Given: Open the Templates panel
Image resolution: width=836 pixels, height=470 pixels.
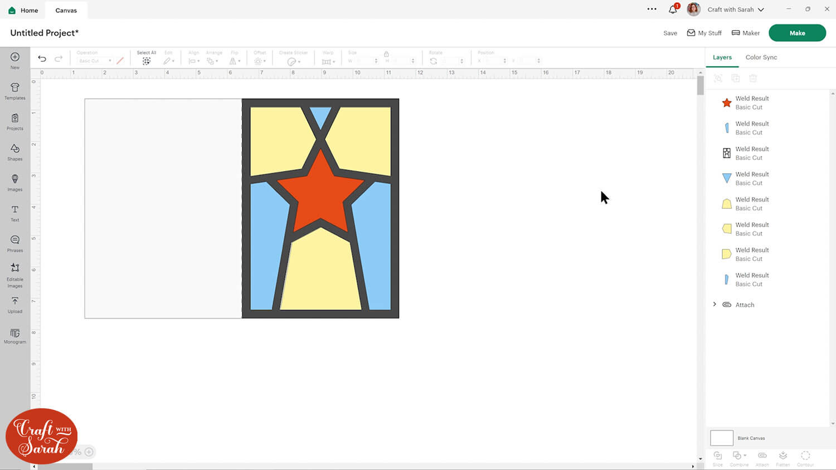Looking at the screenshot, I should pos(15,91).
